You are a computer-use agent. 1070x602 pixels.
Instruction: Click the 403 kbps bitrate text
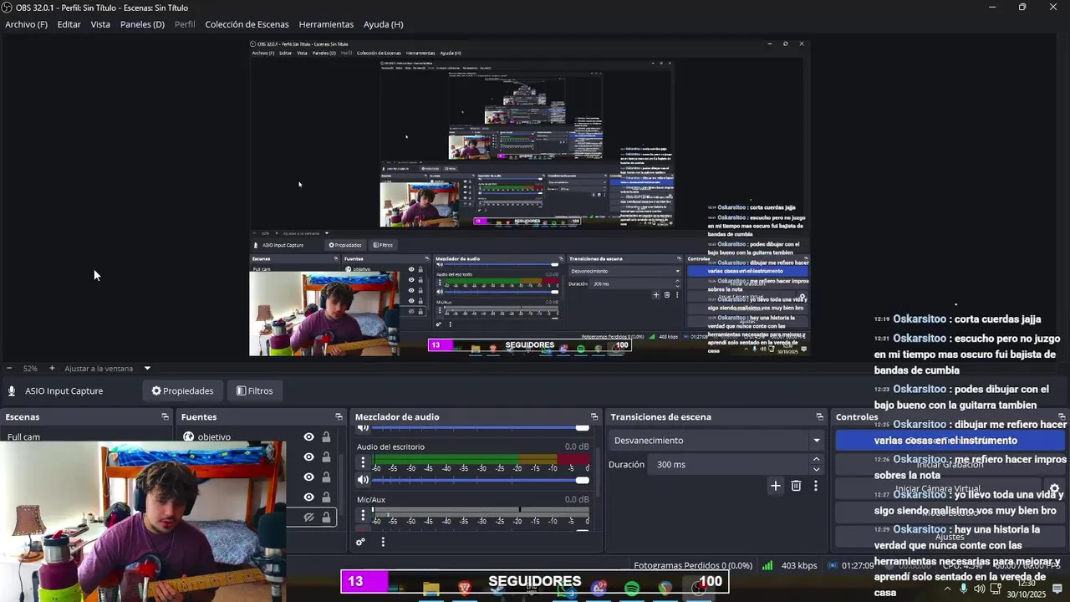tap(799, 565)
